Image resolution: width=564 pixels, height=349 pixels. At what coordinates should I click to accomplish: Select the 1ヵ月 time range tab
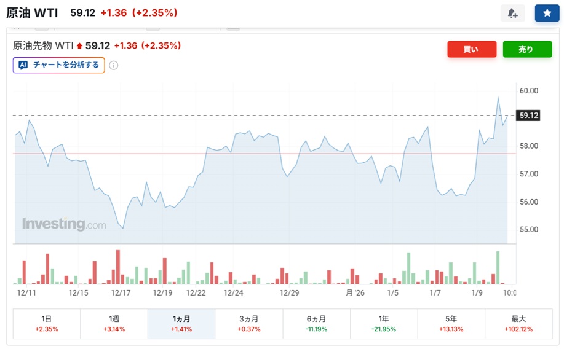181,323
